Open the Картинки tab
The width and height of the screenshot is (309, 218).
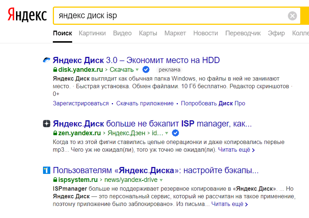[92, 33]
